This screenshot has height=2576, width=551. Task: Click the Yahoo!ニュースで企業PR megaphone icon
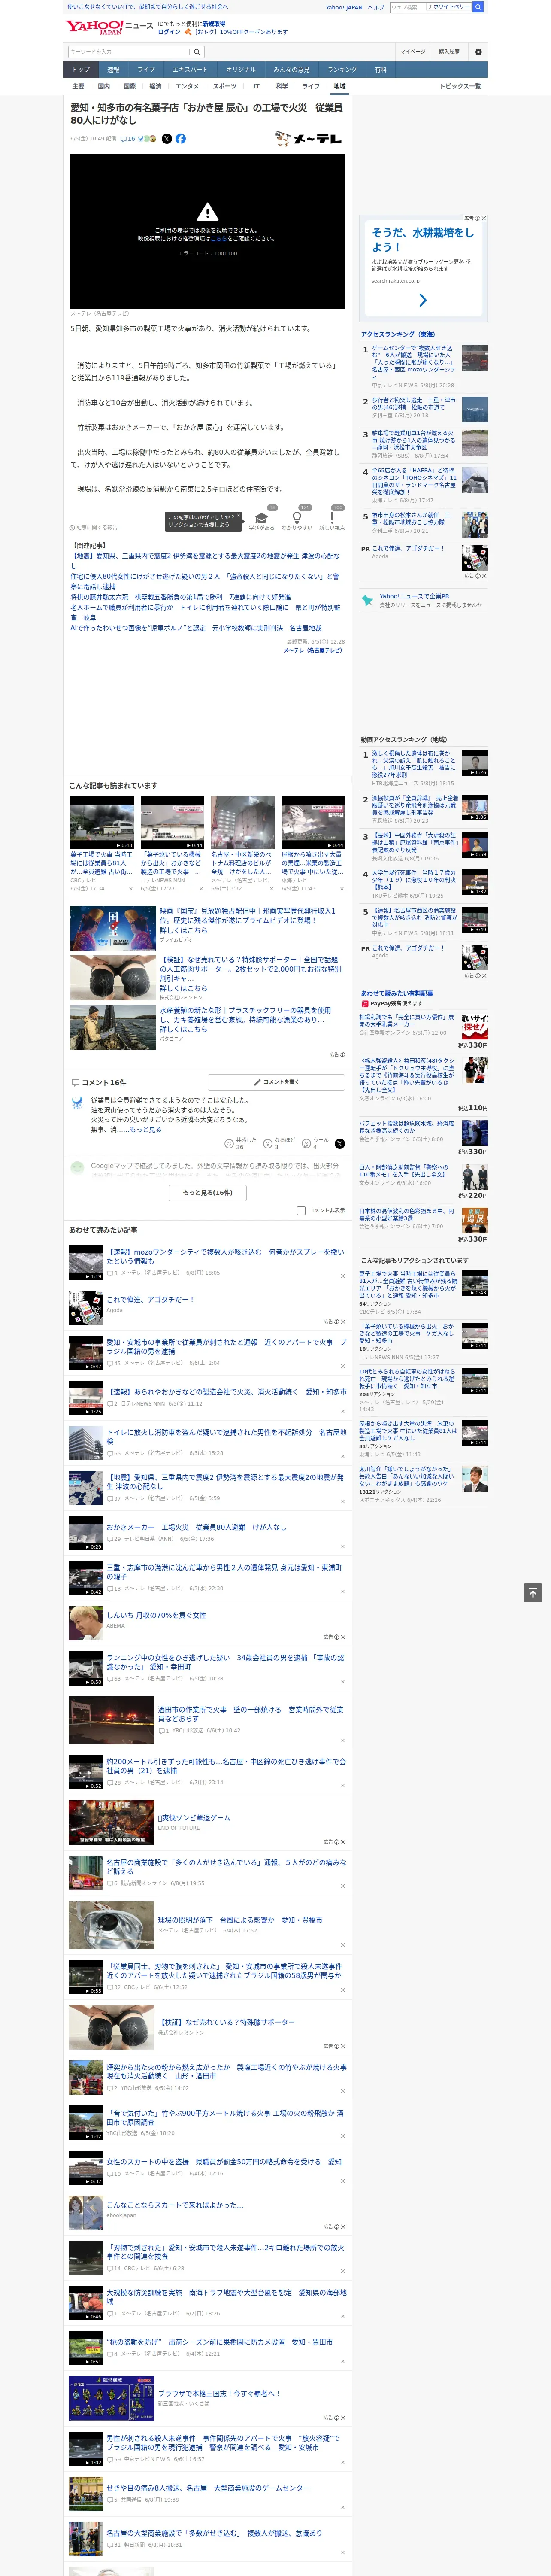pyautogui.click(x=367, y=601)
